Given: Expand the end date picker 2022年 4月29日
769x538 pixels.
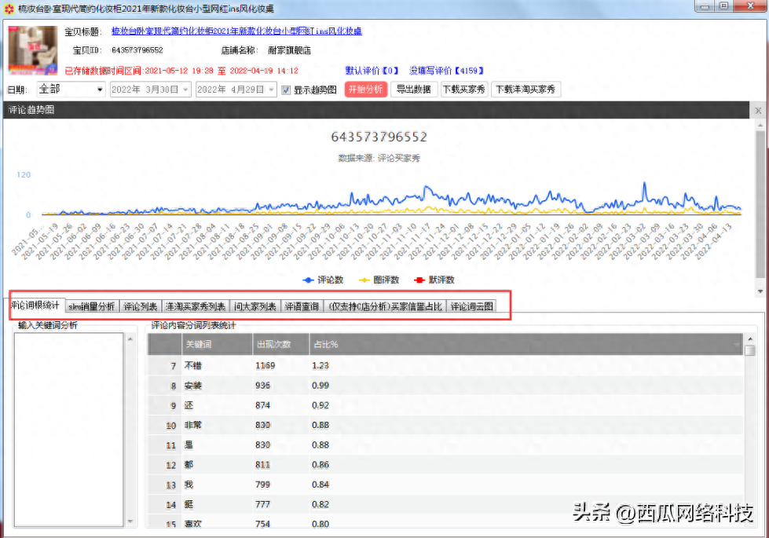Looking at the screenshot, I should (272, 90).
